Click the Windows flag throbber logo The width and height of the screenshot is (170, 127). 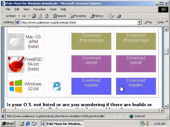pos(163,10)
